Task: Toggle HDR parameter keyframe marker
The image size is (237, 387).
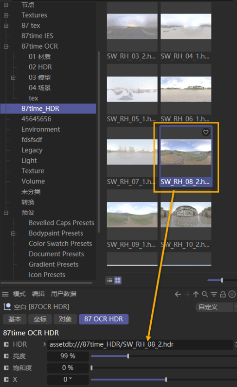Action: coord(6,344)
